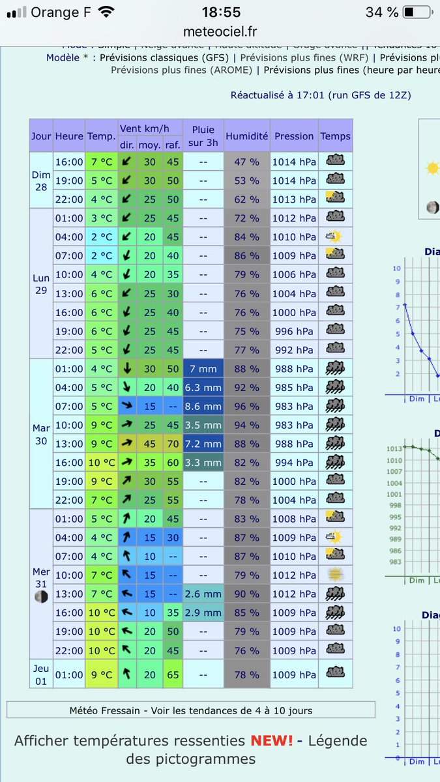This screenshot has width=440, height=782.
Task: Click cloudy icon for Jeu 01:00 row
Action: (x=335, y=673)
